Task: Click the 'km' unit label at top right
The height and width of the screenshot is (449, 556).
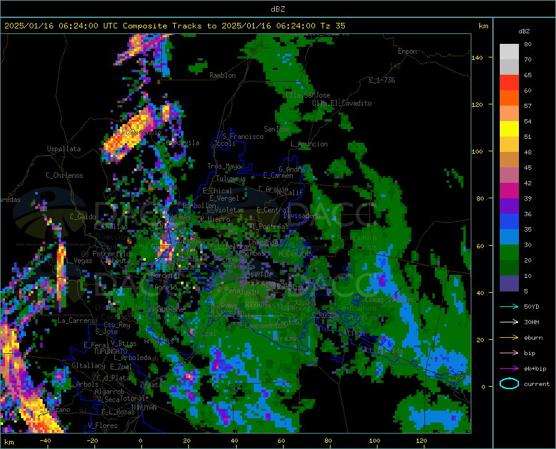Action: pos(483,26)
